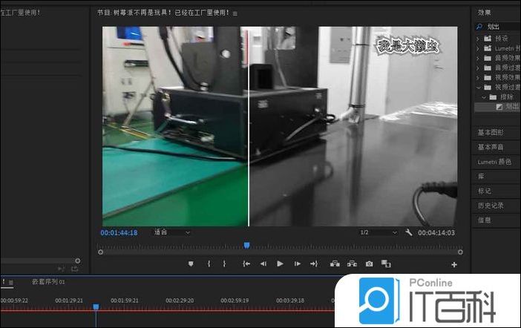This screenshot has height=328, width=521.
Task: Open the wrench settings in program monitor
Action: 409,232
